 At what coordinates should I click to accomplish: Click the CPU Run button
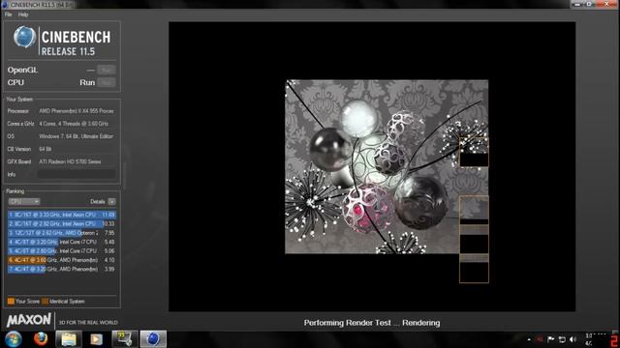tap(107, 82)
